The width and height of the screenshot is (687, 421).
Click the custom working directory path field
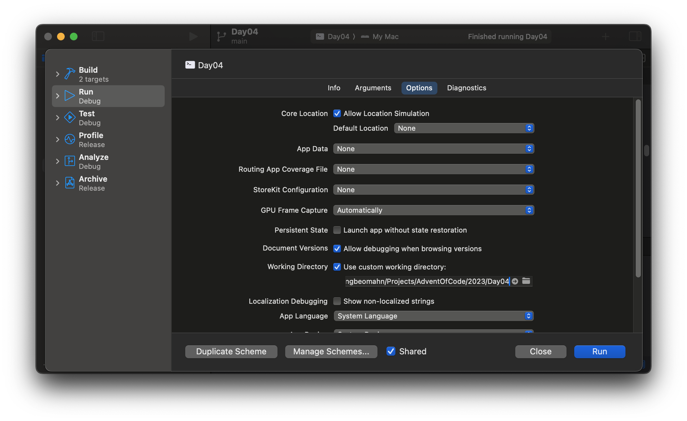pyautogui.click(x=427, y=281)
